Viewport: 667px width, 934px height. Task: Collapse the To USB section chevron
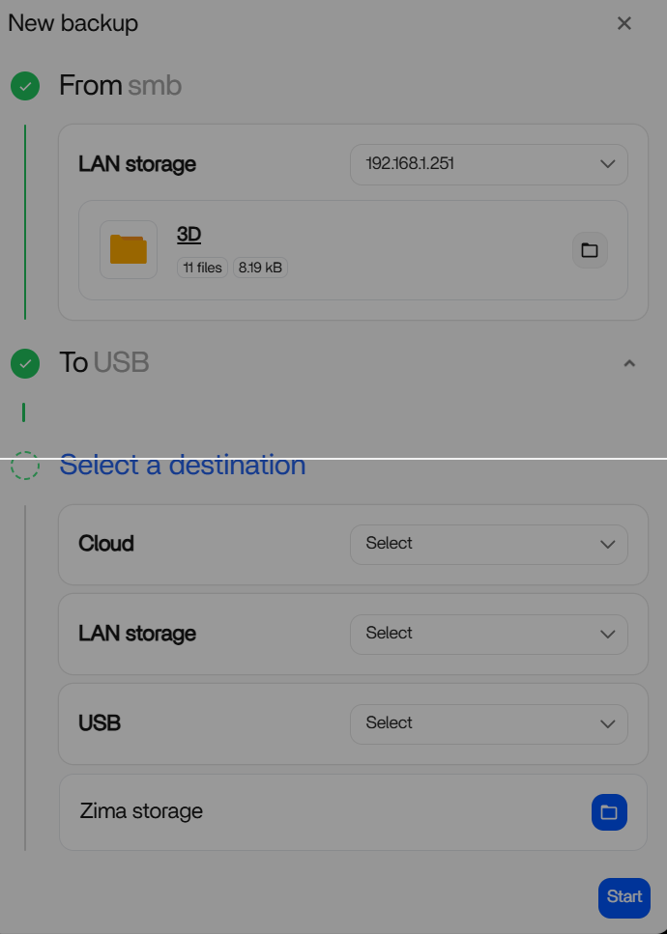(x=629, y=363)
